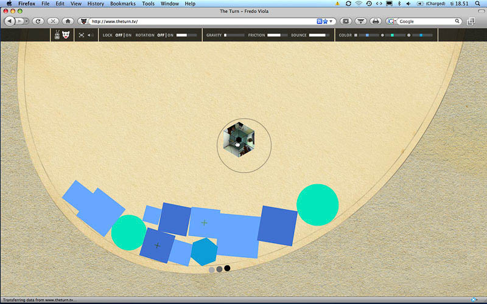Screen dimensions: 487x304
Task: Open the Tools menu
Action: point(148,4)
